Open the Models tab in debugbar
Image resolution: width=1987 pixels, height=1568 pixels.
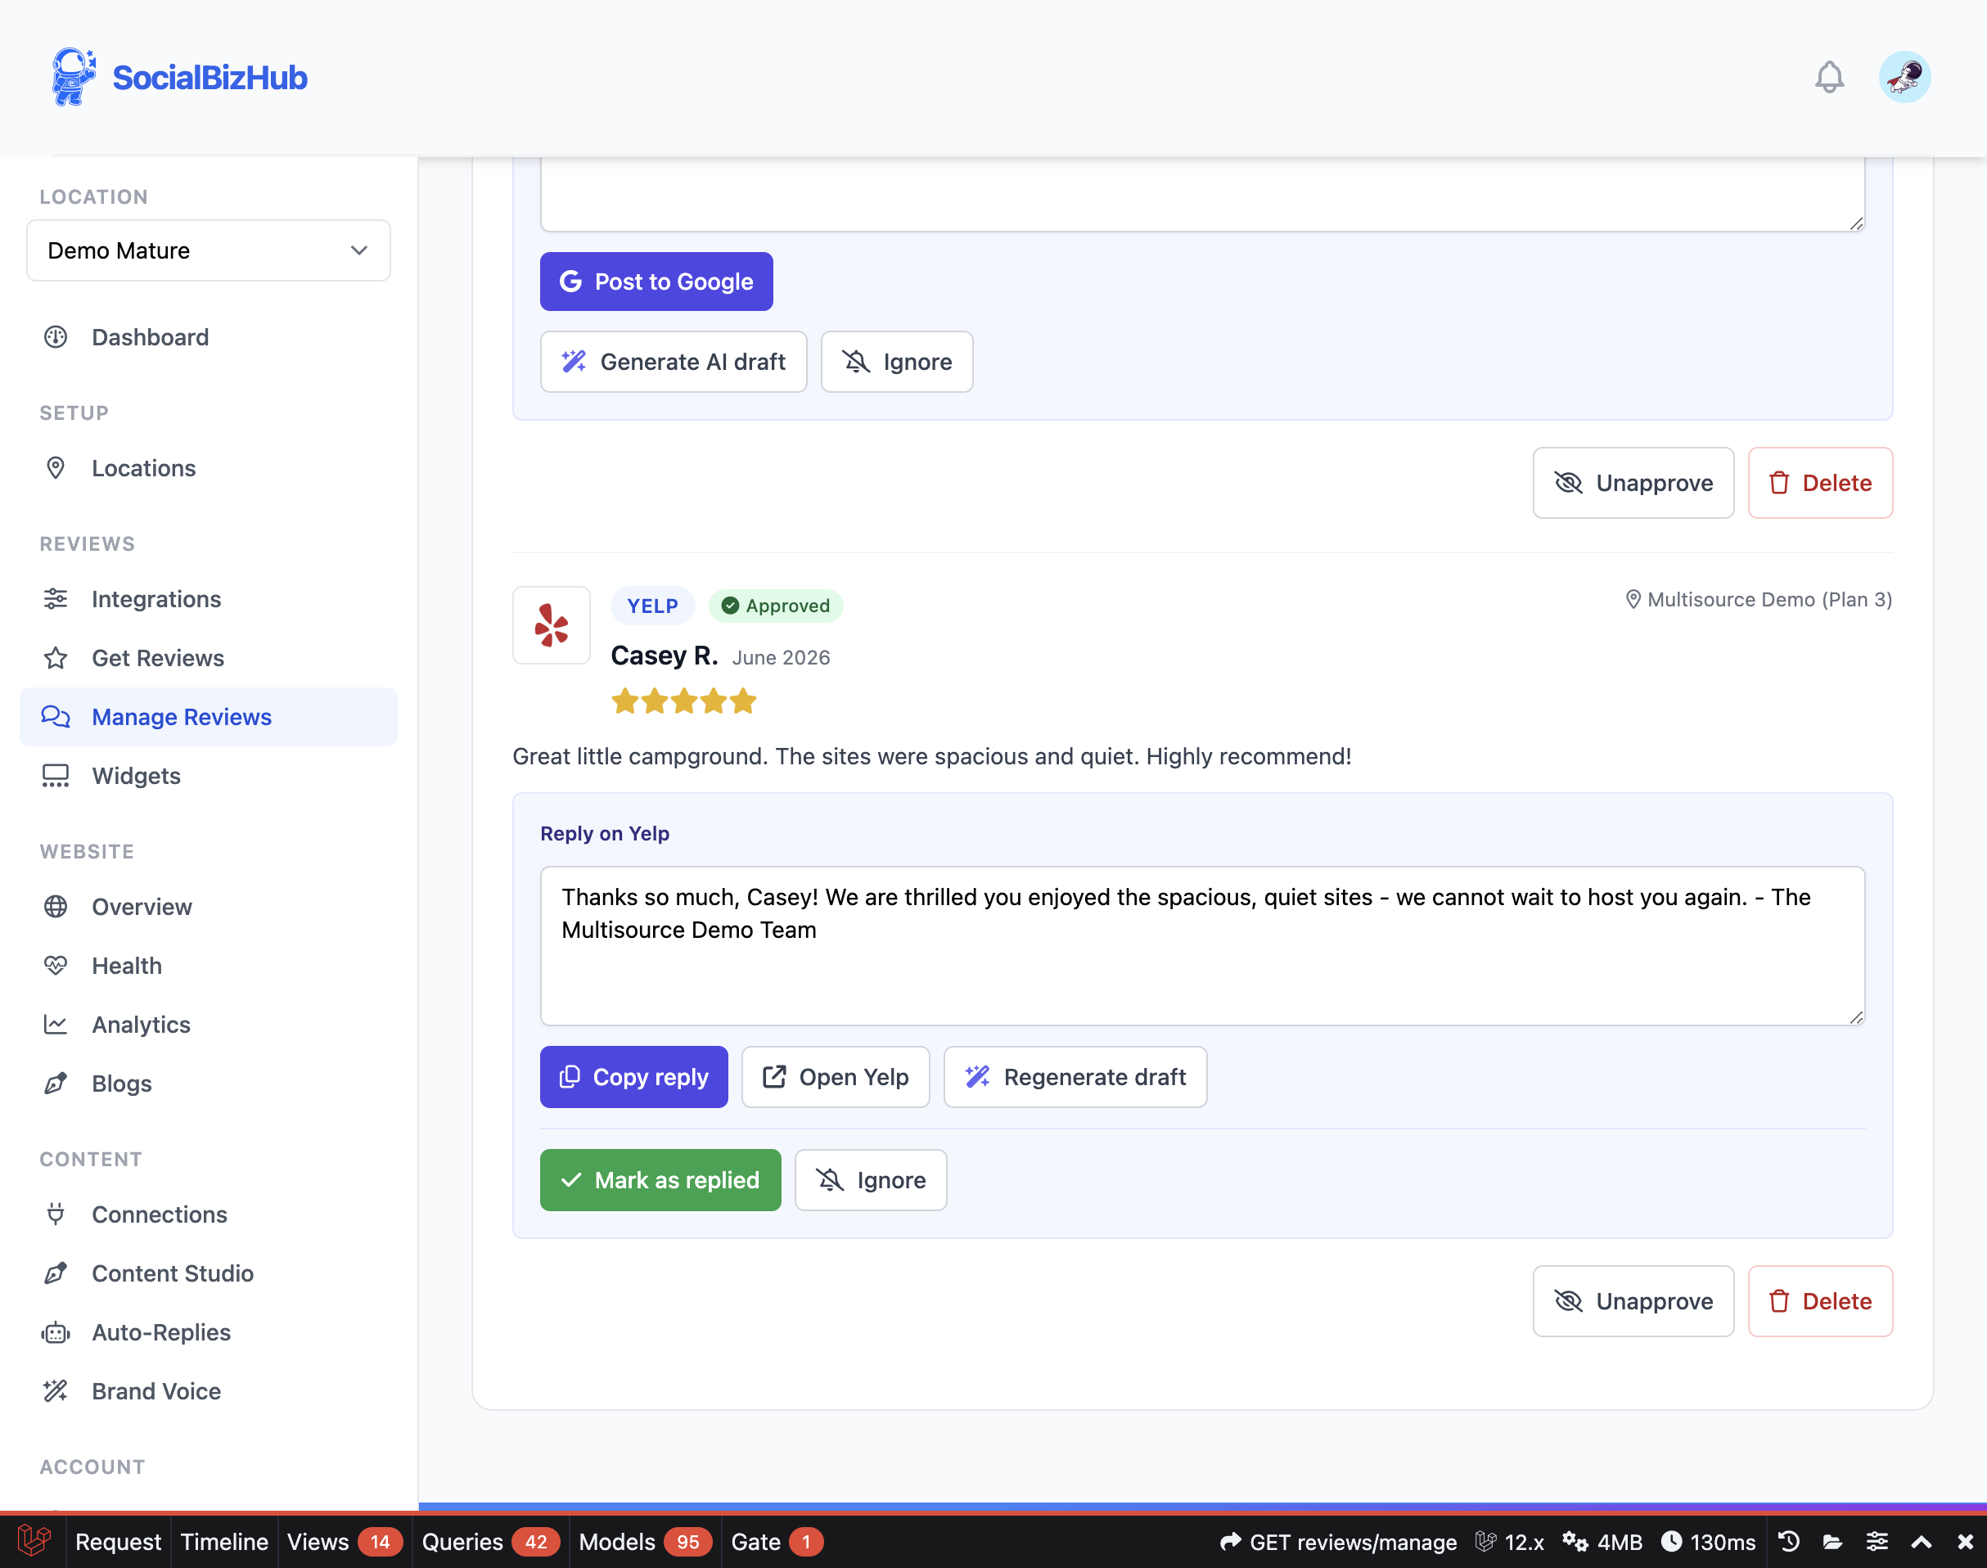(x=645, y=1543)
